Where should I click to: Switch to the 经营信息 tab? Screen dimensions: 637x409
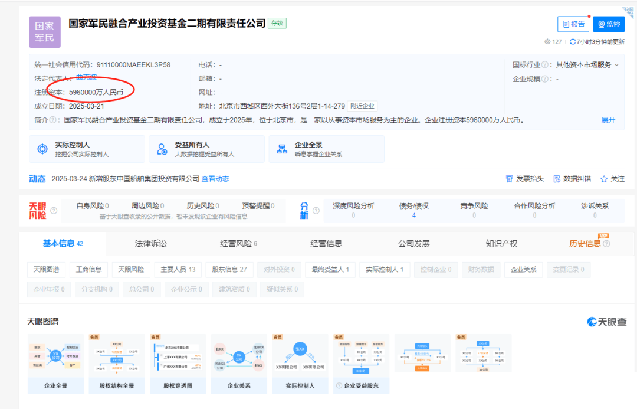point(326,244)
